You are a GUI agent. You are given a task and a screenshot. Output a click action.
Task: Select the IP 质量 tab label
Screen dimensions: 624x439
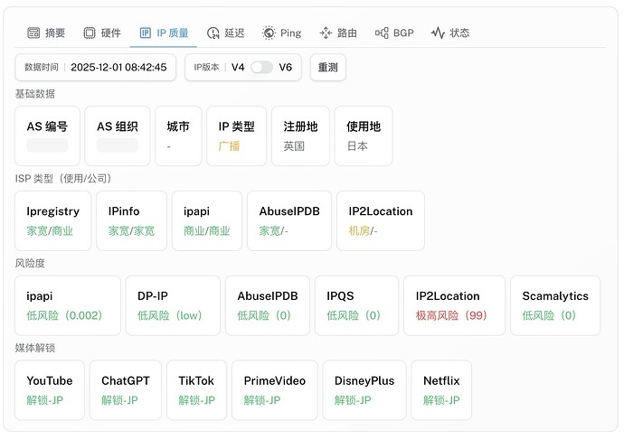[173, 33]
